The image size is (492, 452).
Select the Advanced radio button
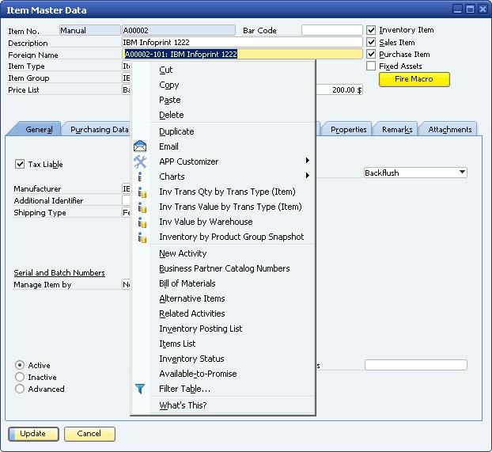[20, 389]
